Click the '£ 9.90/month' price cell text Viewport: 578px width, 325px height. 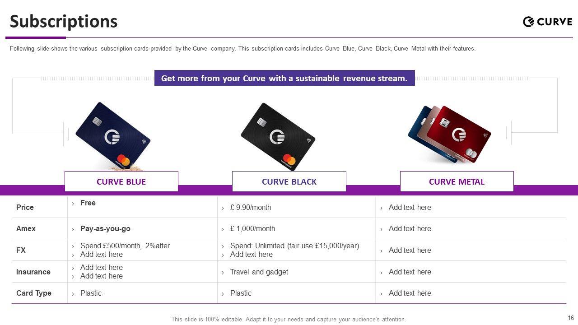(x=250, y=207)
